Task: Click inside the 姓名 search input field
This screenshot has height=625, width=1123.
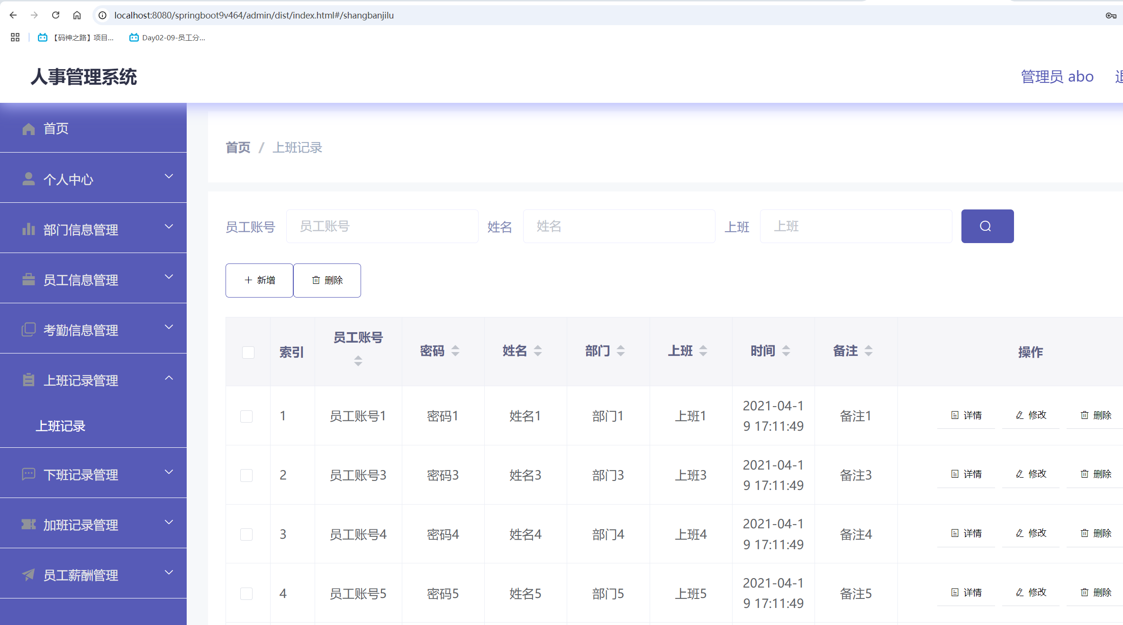Action: click(618, 226)
